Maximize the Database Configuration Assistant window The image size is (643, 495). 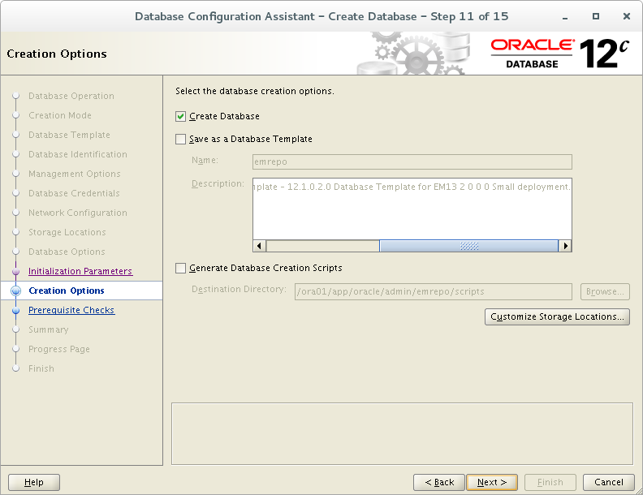tap(596, 16)
